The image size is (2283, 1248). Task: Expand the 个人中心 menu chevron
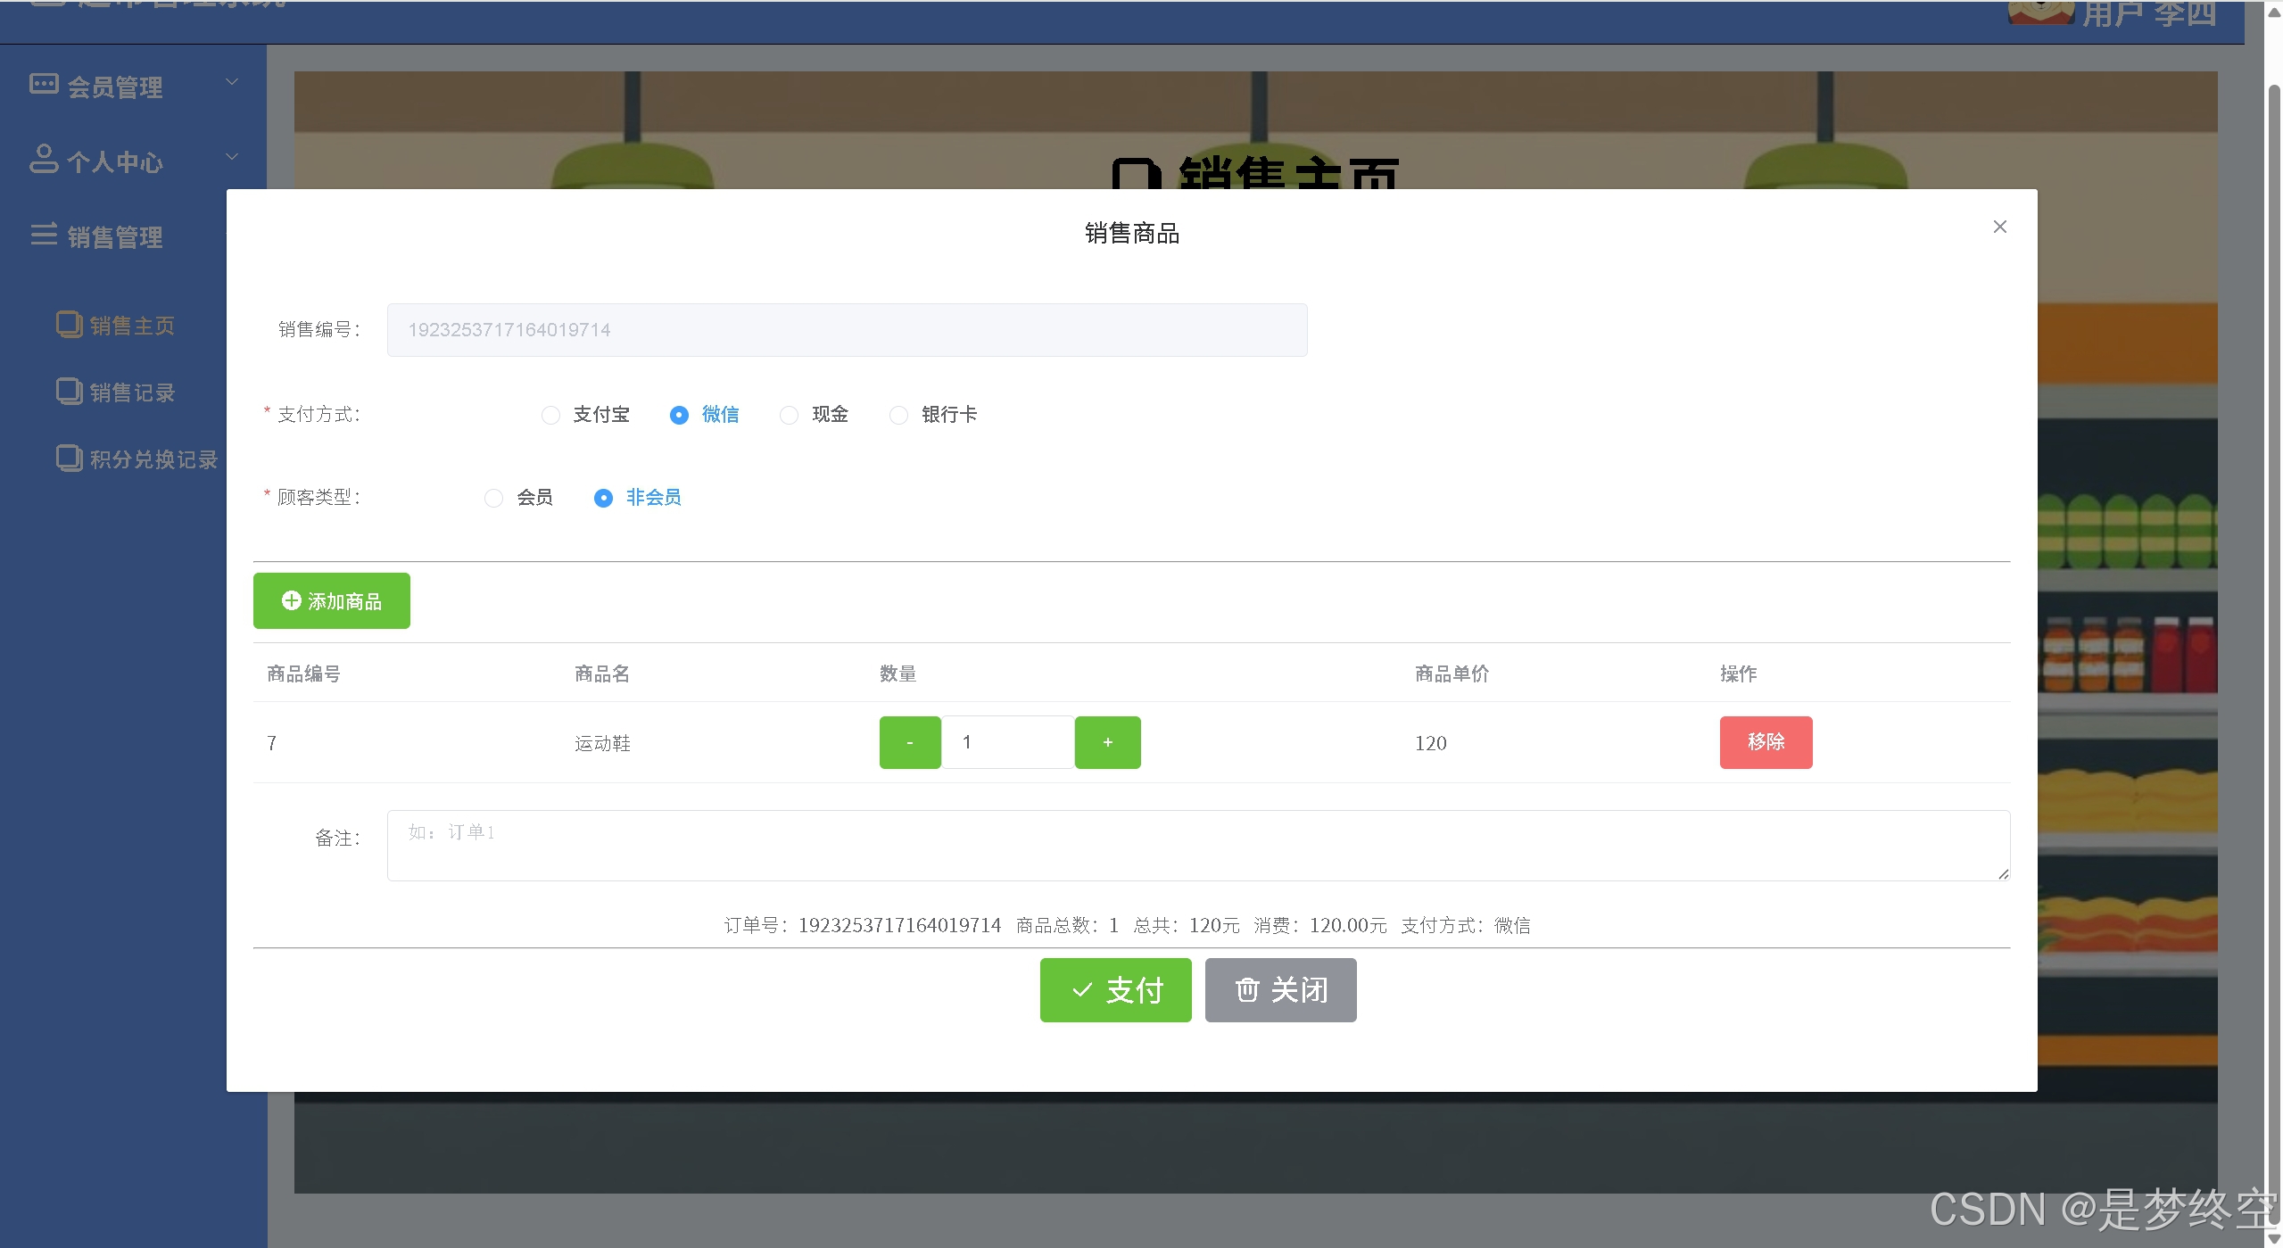pos(232,157)
